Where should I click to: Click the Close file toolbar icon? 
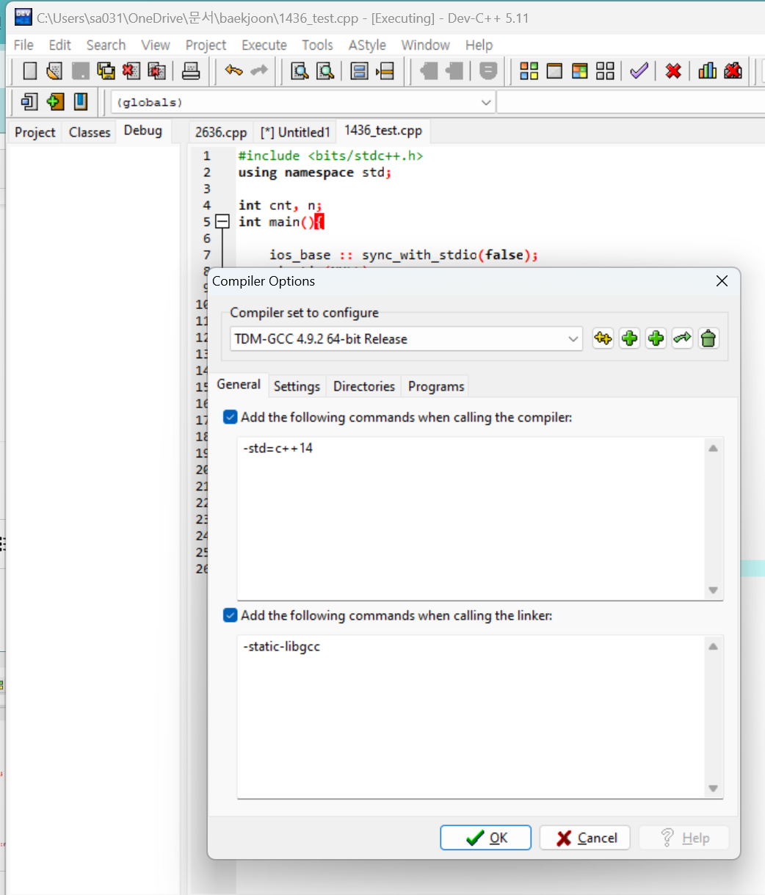(131, 71)
